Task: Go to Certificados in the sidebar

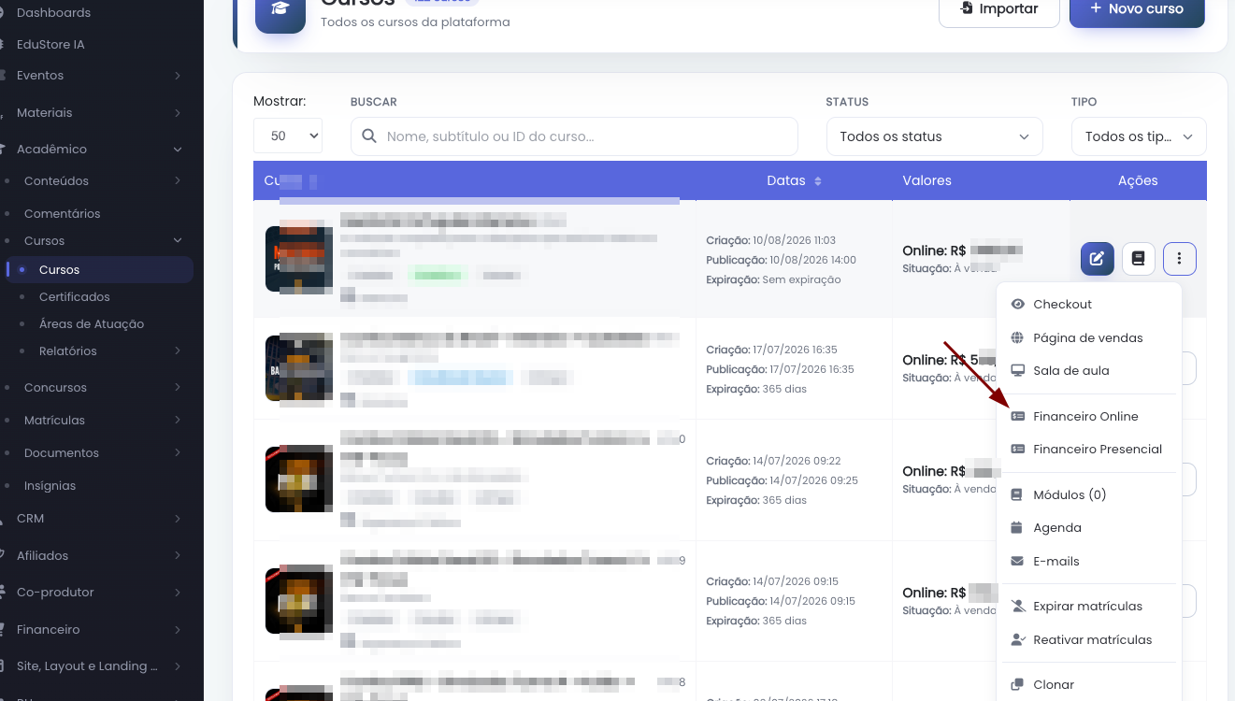Action: click(75, 297)
